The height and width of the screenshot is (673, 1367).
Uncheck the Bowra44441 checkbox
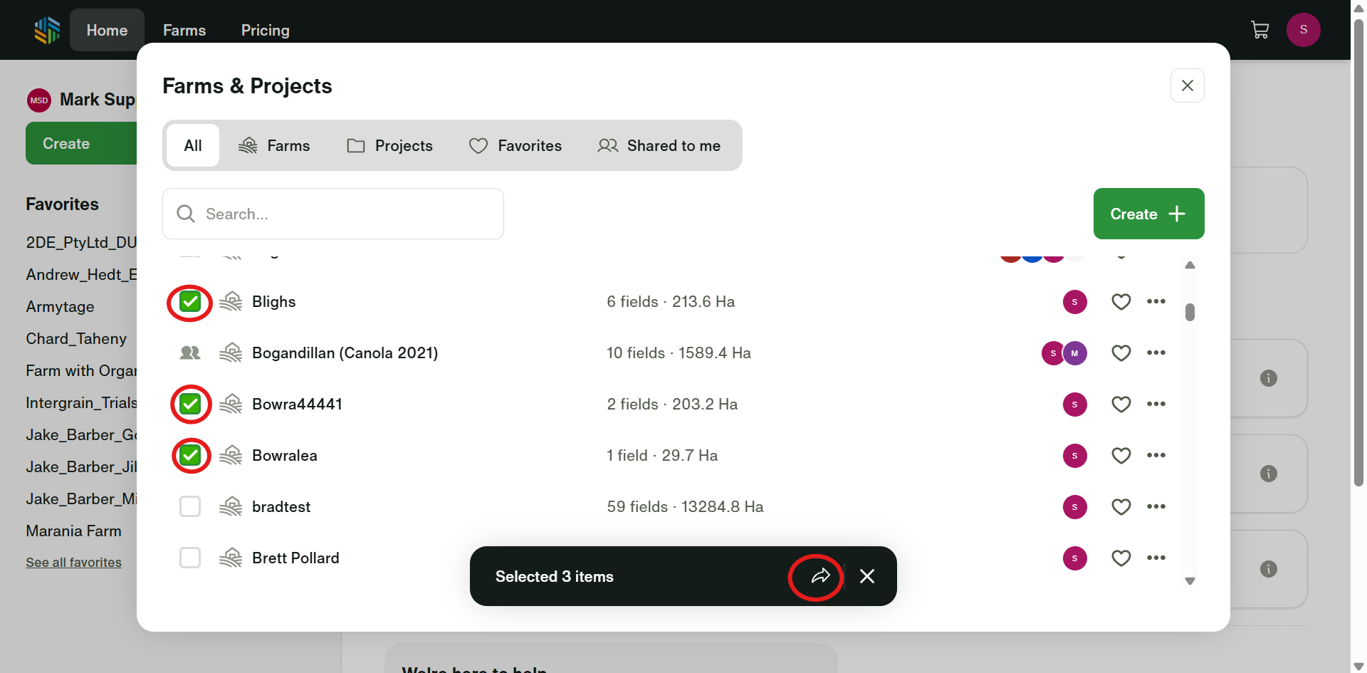190,405
